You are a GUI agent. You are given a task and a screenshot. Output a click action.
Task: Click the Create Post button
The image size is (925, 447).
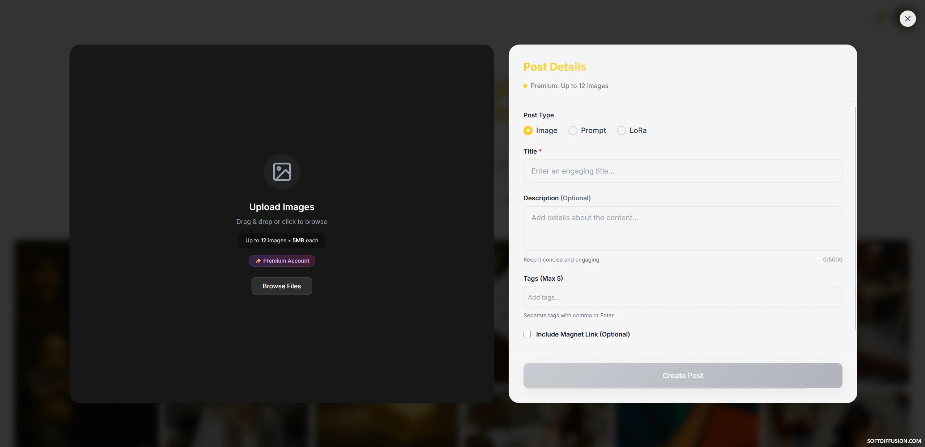tap(683, 376)
